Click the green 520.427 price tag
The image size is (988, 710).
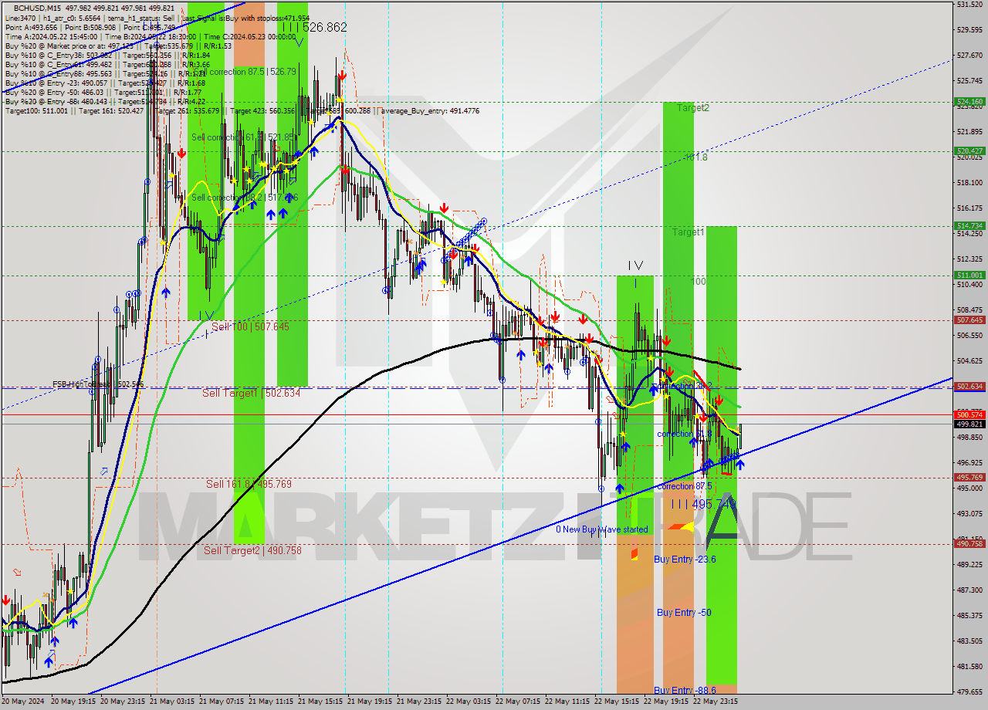click(969, 150)
